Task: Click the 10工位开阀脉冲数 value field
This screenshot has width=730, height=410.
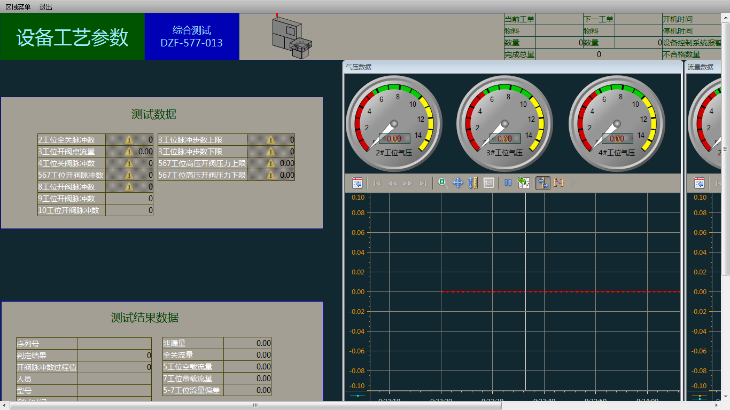Action: click(x=129, y=210)
